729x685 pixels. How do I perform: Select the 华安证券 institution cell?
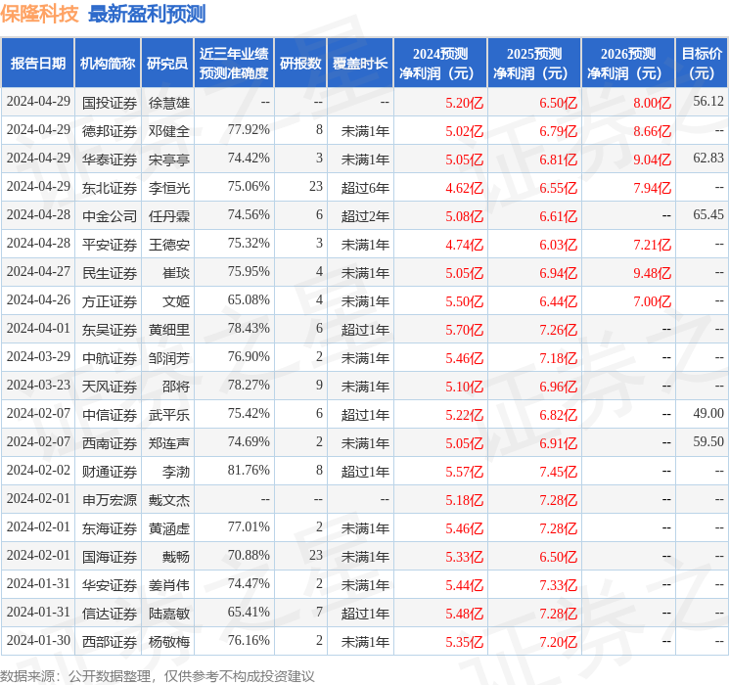[x=110, y=585]
